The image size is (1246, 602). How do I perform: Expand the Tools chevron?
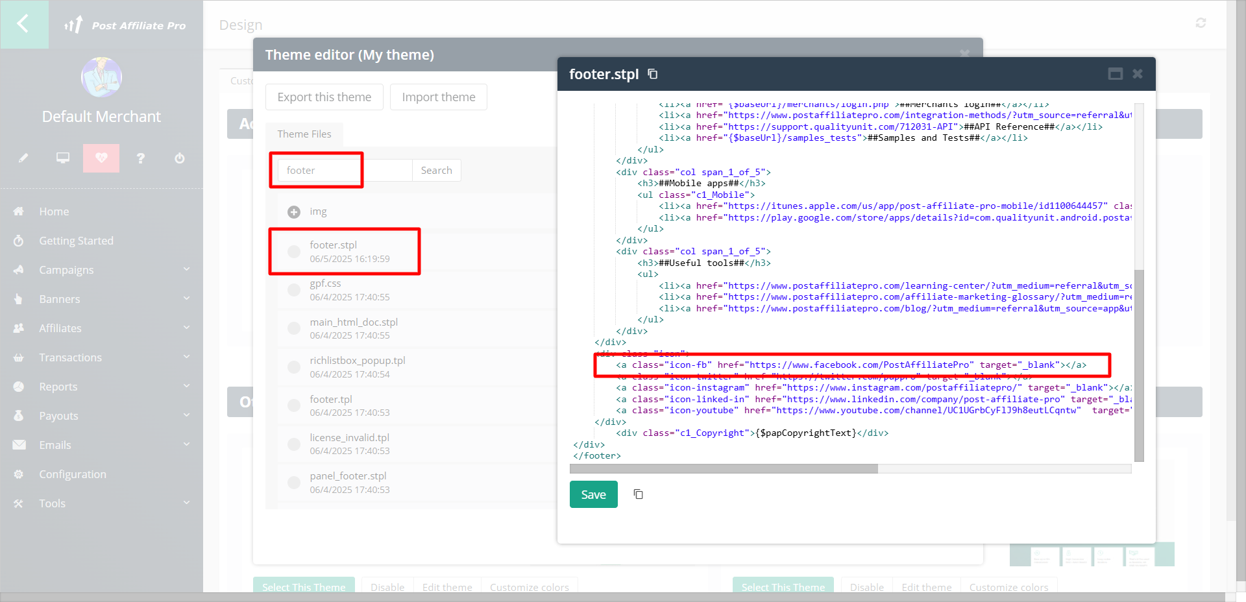point(186,503)
